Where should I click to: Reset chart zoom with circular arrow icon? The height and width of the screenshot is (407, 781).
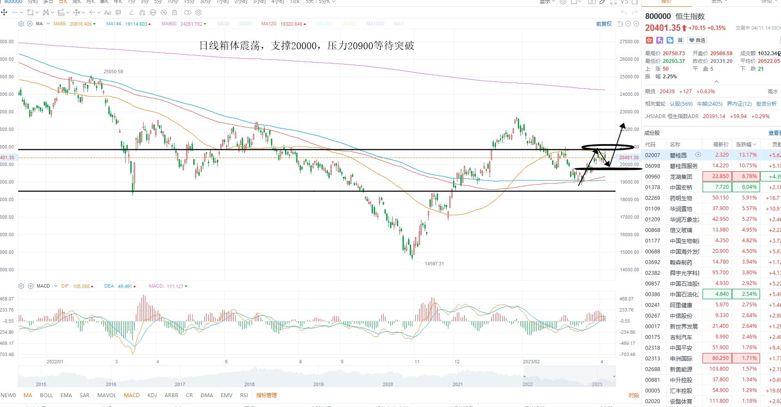(x=620, y=24)
